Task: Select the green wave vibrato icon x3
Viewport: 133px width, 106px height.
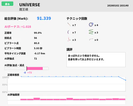Action: click(91, 32)
